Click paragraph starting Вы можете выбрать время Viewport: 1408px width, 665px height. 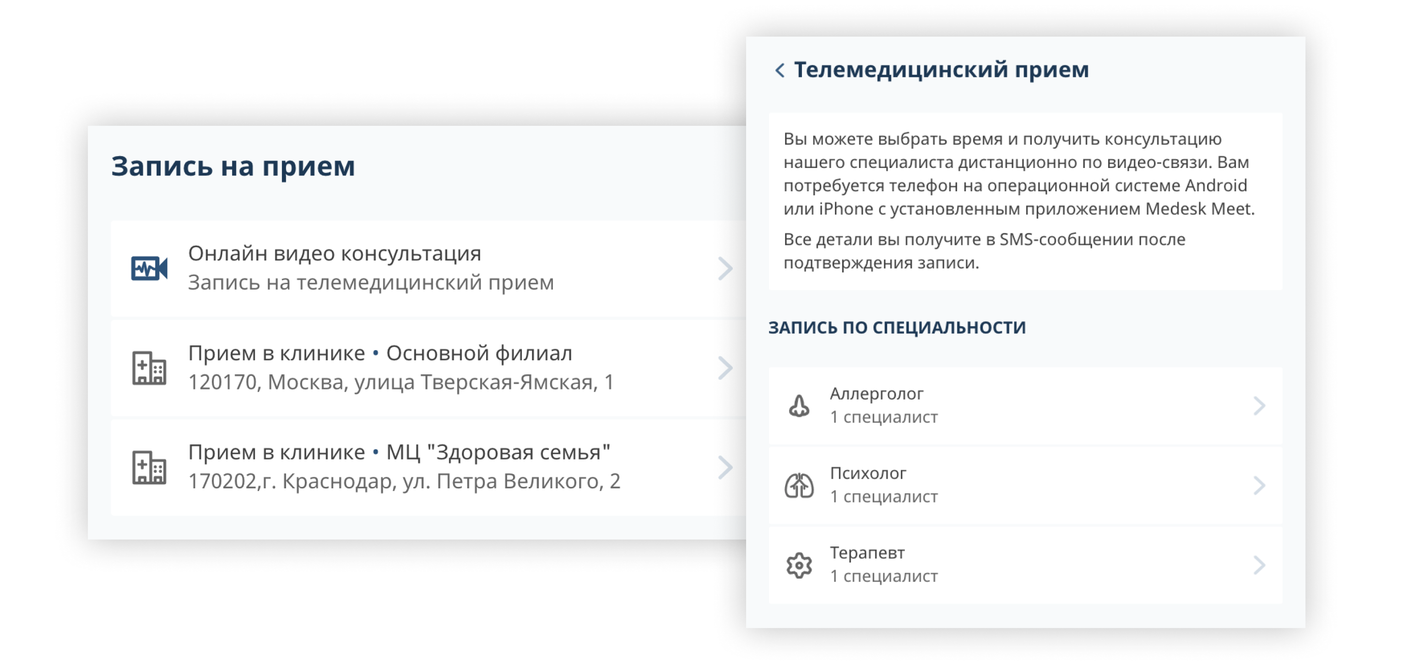pyautogui.click(x=1019, y=174)
